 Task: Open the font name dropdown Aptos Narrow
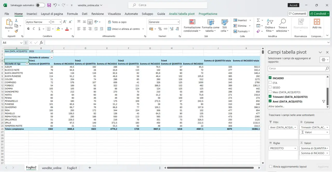point(49,22)
